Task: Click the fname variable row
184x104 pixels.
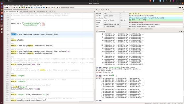Action: [x=139, y=22]
